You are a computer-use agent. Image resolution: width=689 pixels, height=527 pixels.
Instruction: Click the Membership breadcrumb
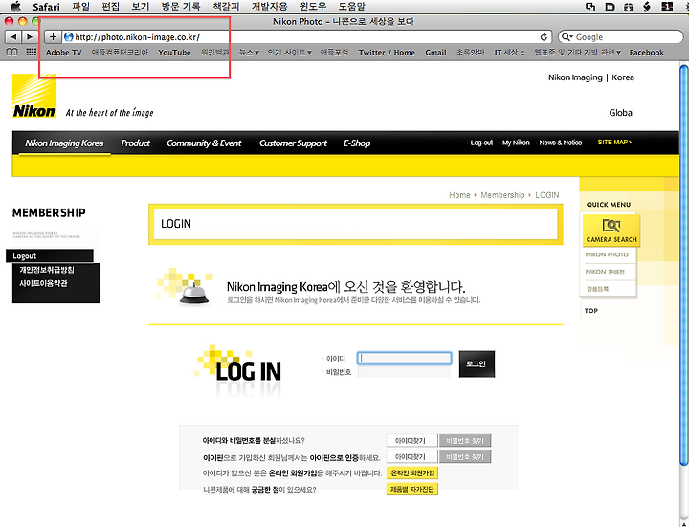(502, 195)
